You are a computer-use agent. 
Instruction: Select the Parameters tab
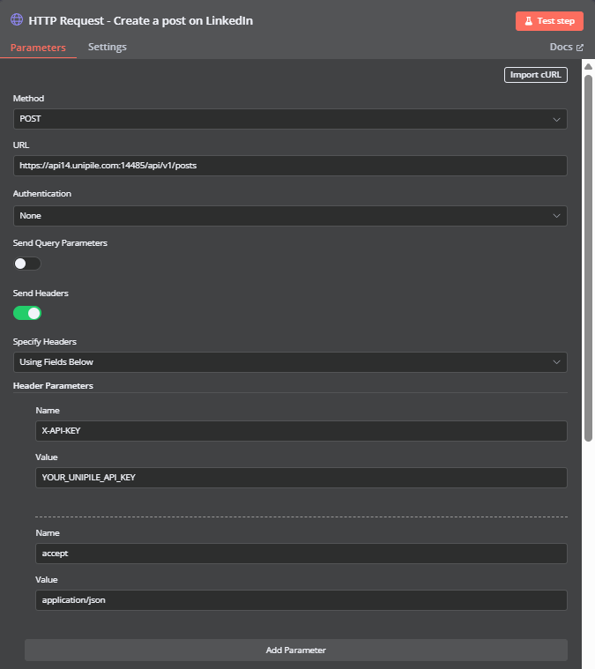click(x=38, y=48)
